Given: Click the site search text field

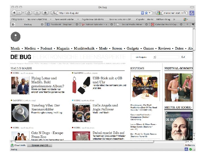Looking at the screenshot, I should 167,57.
